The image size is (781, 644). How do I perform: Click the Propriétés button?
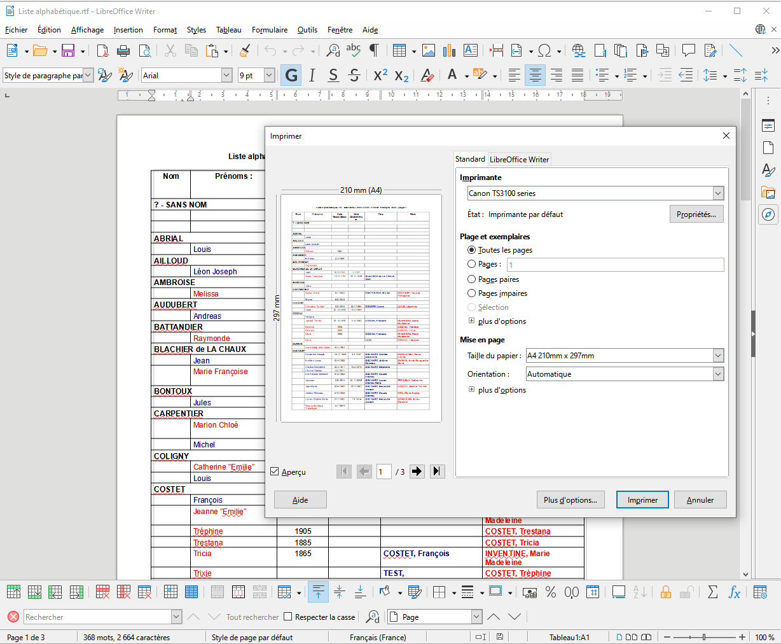tap(696, 214)
